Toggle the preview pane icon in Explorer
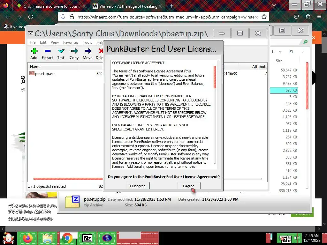This screenshot has height=245, width=327. (x=291, y=52)
